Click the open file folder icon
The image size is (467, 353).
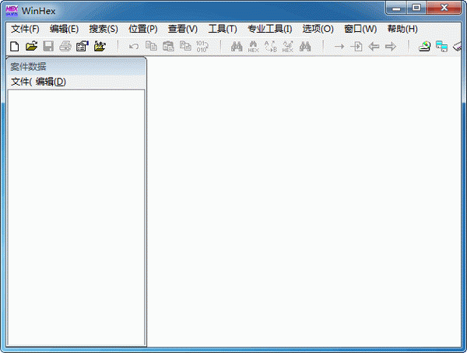[x=31, y=47]
